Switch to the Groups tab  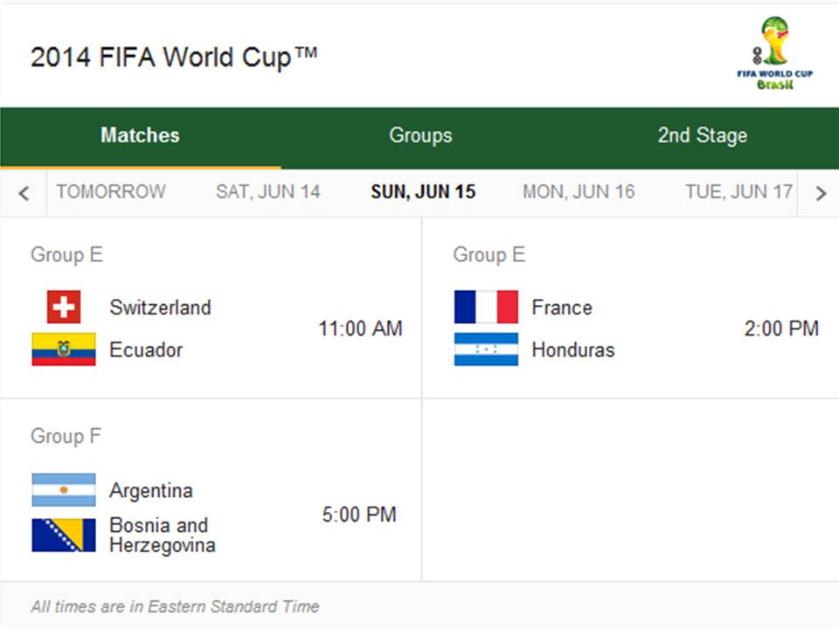coord(419,135)
